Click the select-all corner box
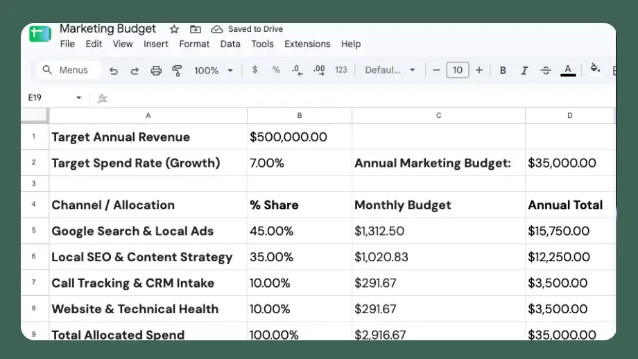The height and width of the screenshot is (359, 638). point(35,116)
